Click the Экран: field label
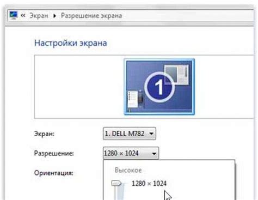 tap(44, 134)
